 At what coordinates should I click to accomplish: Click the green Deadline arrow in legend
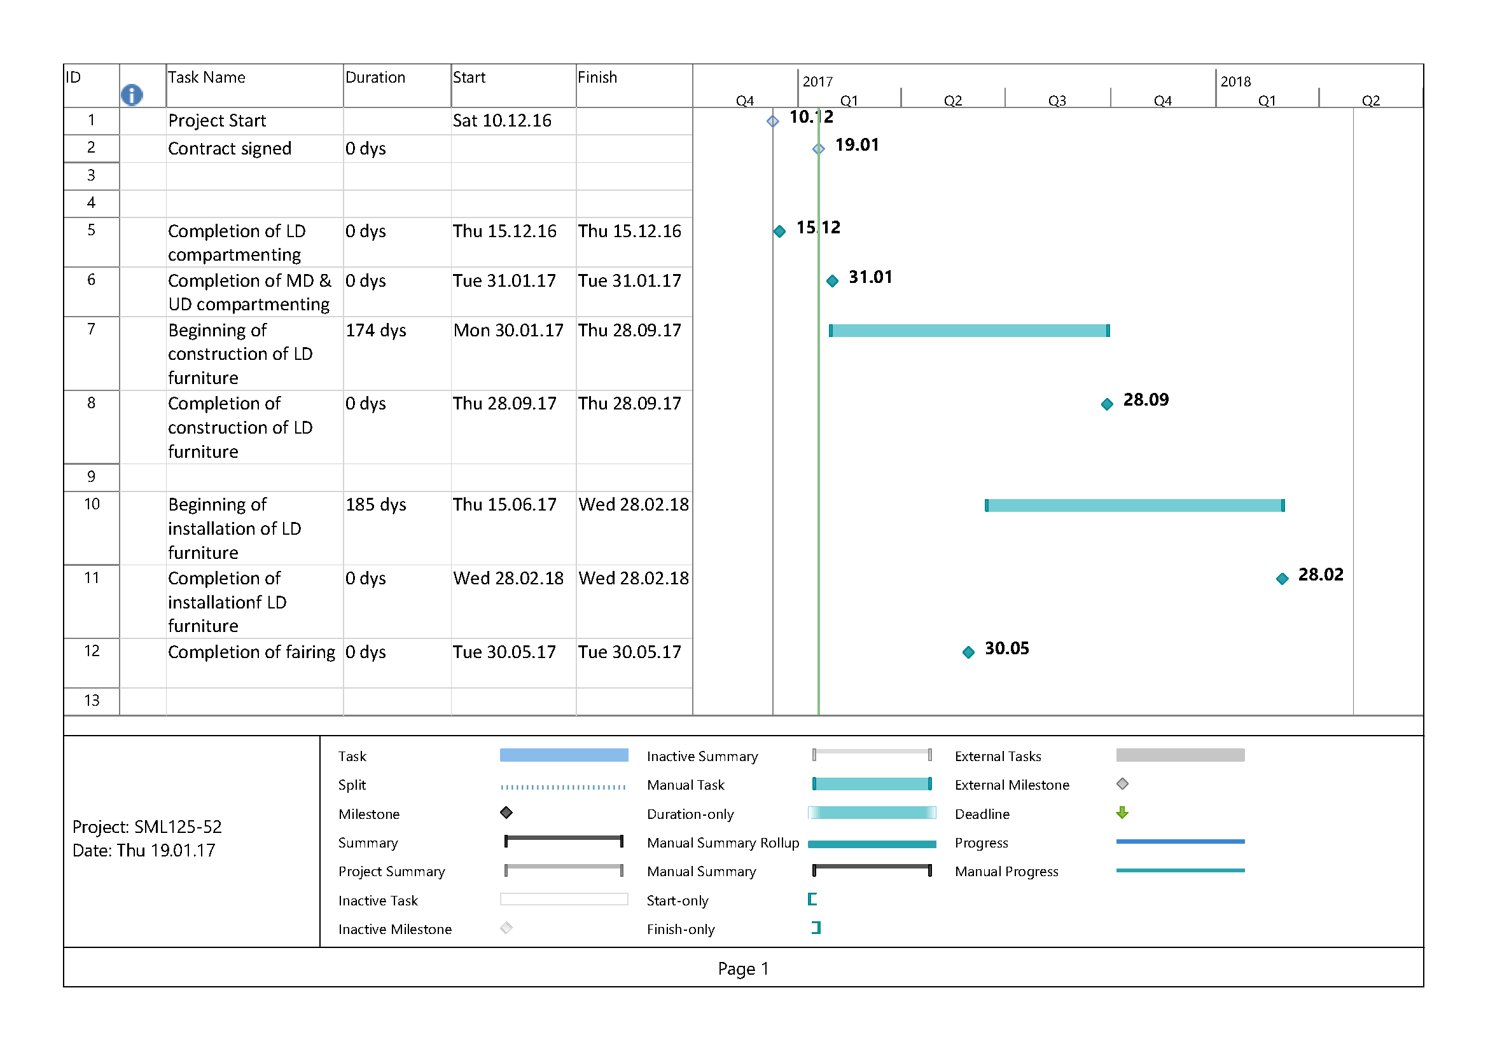coord(1122,813)
